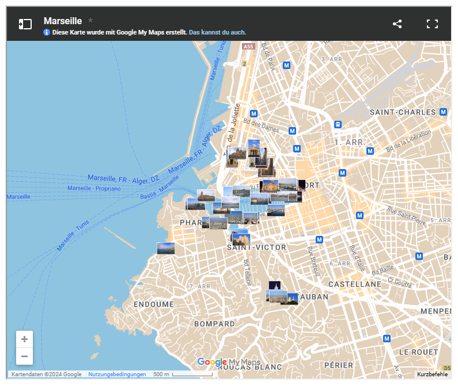Viewport: 458px width, 386px height.
Task: Zoom in with the plus button
Action: 24,339
